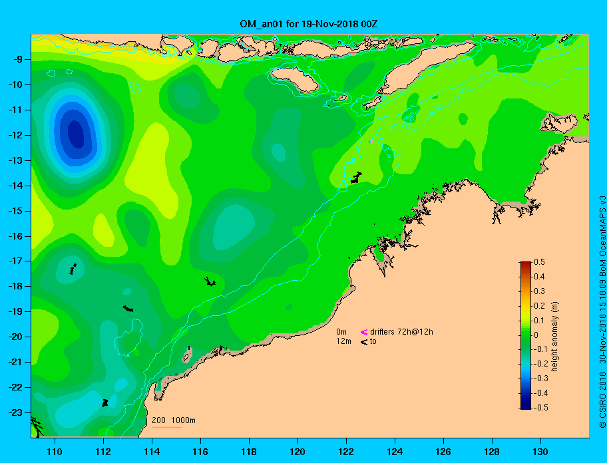Click the 'to' legend label

point(373,341)
